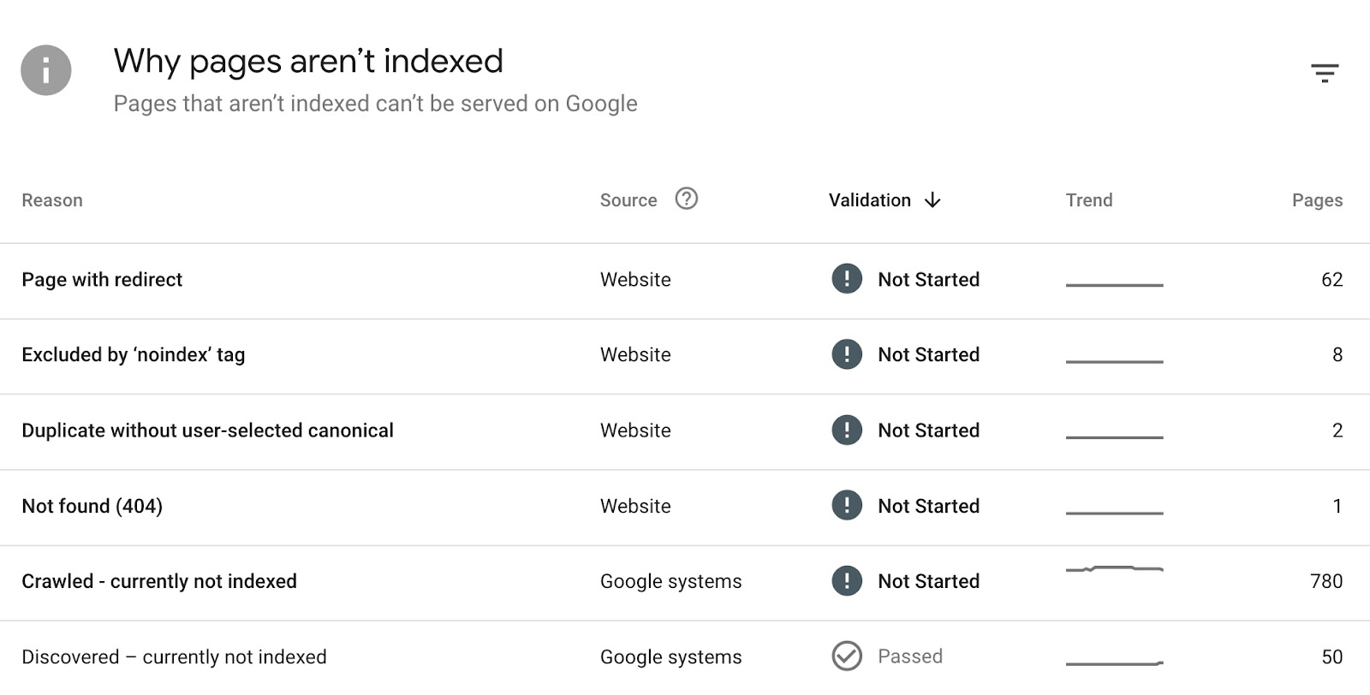Open the Discovered – currently not indexed report
The width and height of the screenshot is (1370, 695).
point(174,656)
